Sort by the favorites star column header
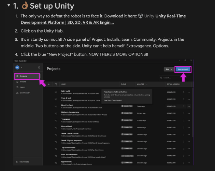The width and height of the screenshot is (215, 171). pyautogui.click(x=49, y=84)
